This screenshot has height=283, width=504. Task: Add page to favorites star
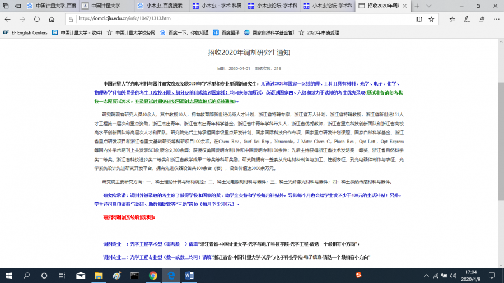pos(431,18)
